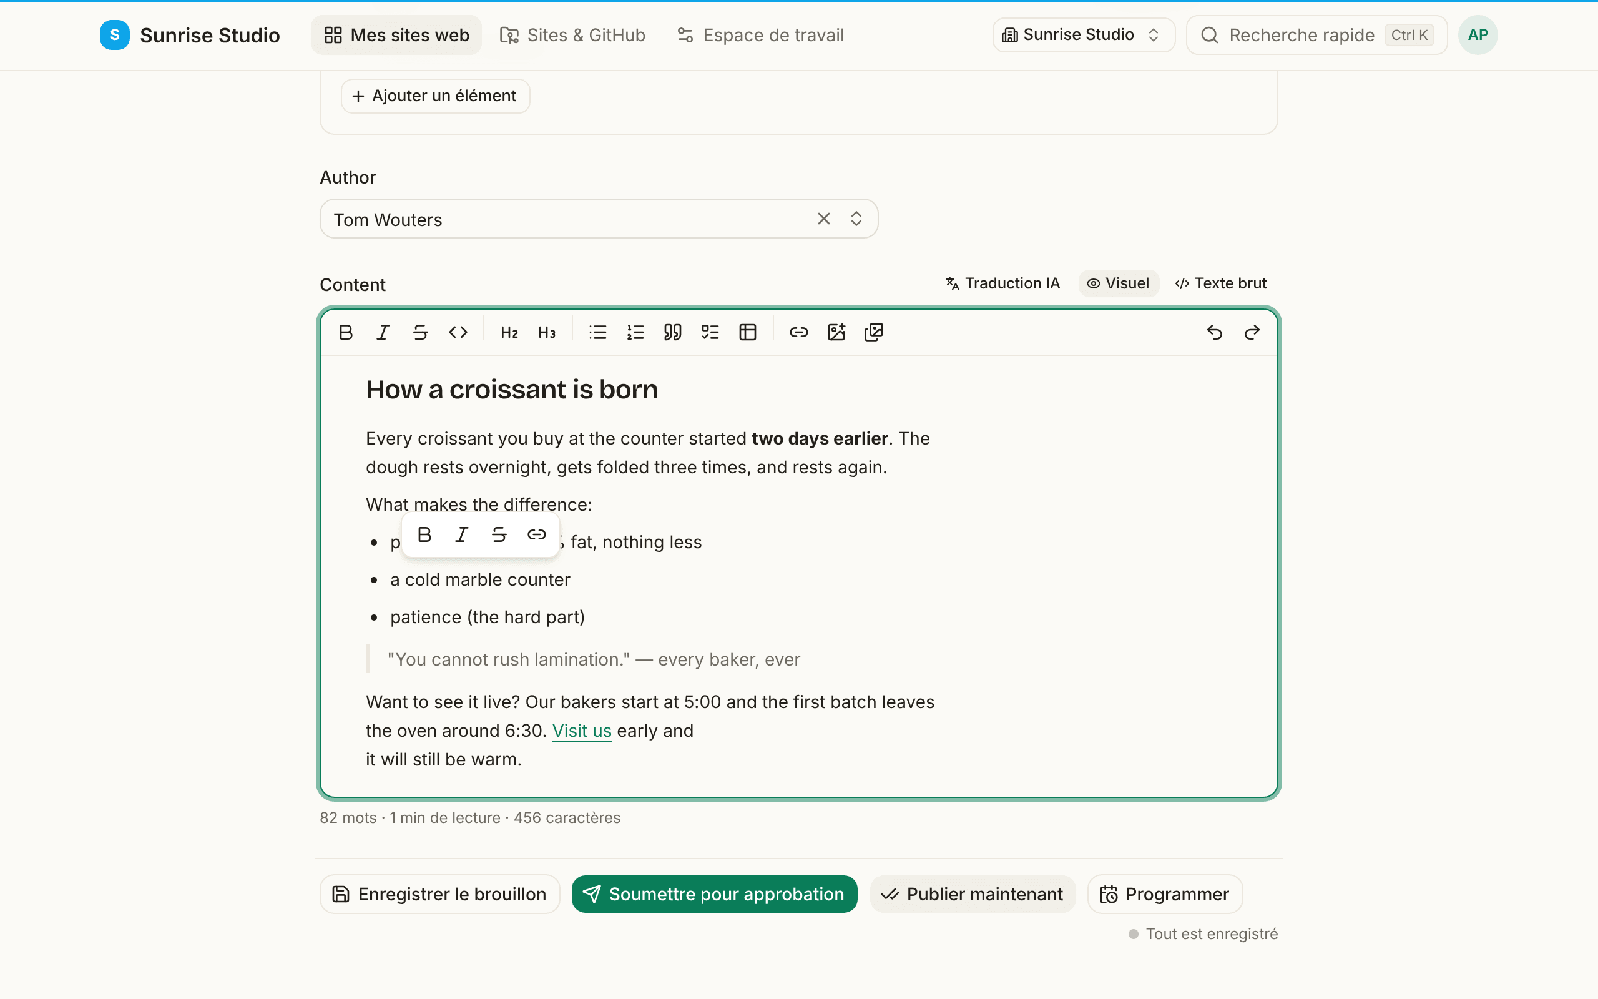Follow the Visit us link in content
1598x999 pixels.
click(x=582, y=731)
